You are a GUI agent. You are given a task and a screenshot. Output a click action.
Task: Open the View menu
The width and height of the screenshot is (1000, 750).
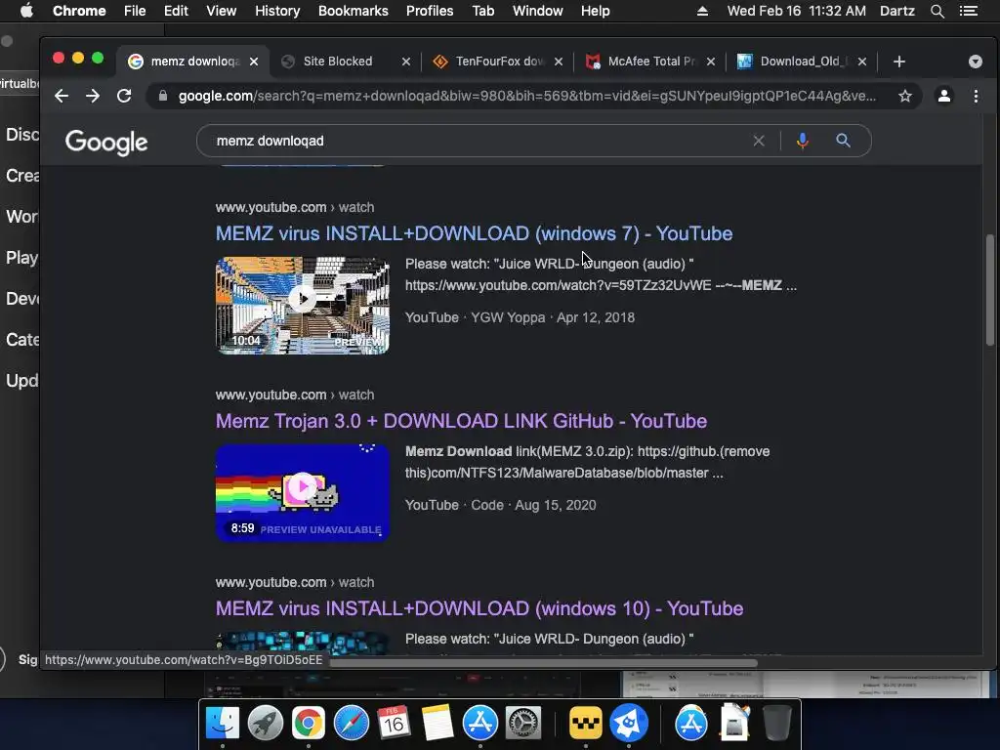click(222, 11)
